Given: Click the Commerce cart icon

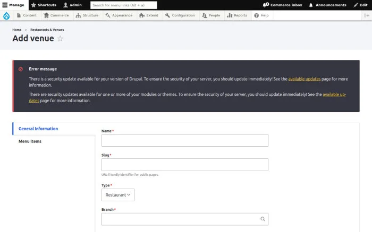Looking at the screenshot, I should point(46,15).
